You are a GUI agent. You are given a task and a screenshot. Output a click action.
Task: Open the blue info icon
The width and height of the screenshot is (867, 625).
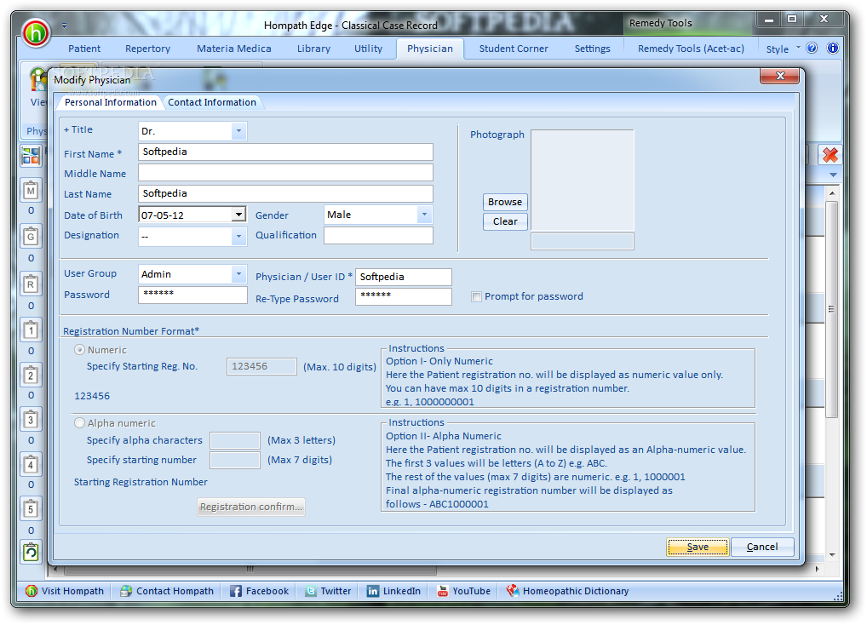coord(832,48)
